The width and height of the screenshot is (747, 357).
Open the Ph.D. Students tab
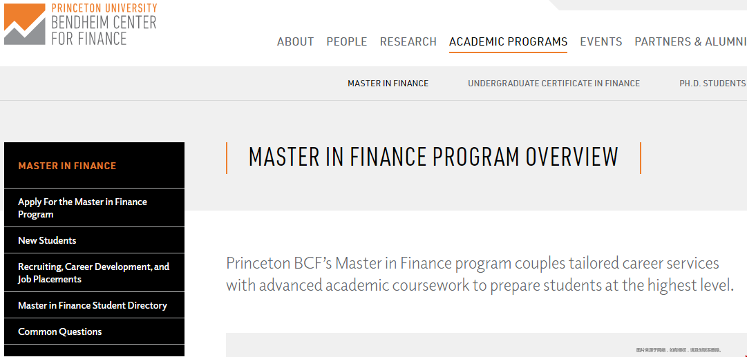[x=712, y=84]
